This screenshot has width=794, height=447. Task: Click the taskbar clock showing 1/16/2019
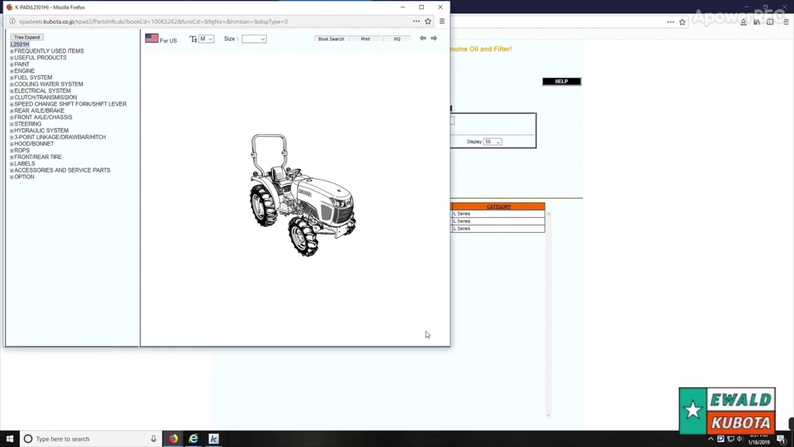point(759,440)
